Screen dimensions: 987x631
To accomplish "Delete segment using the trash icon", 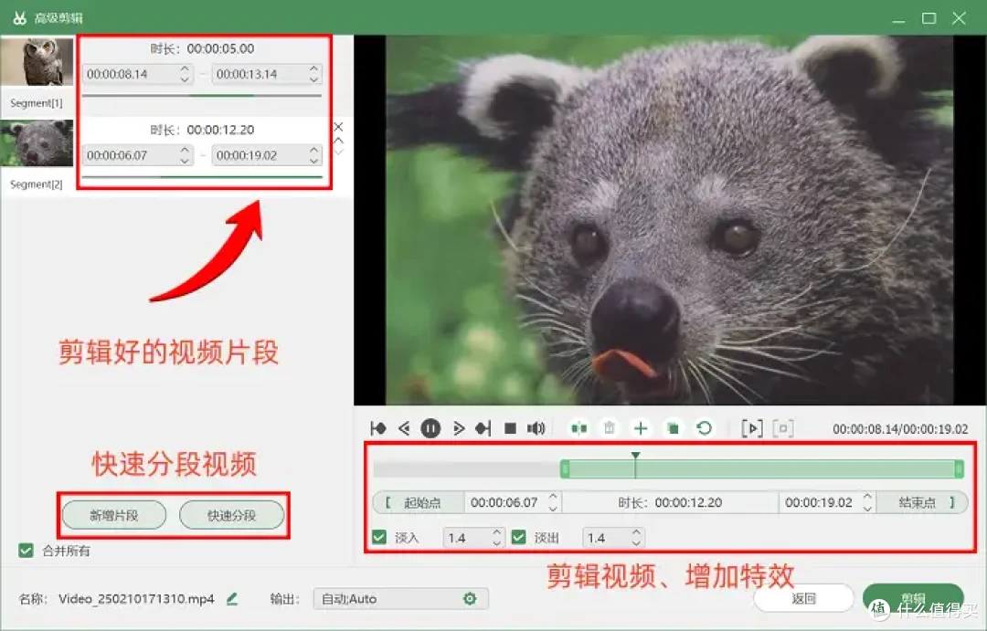I will coord(610,428).
